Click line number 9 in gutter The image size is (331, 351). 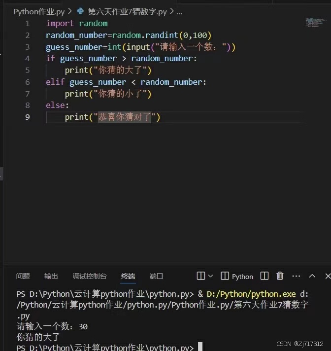[27, 117]
